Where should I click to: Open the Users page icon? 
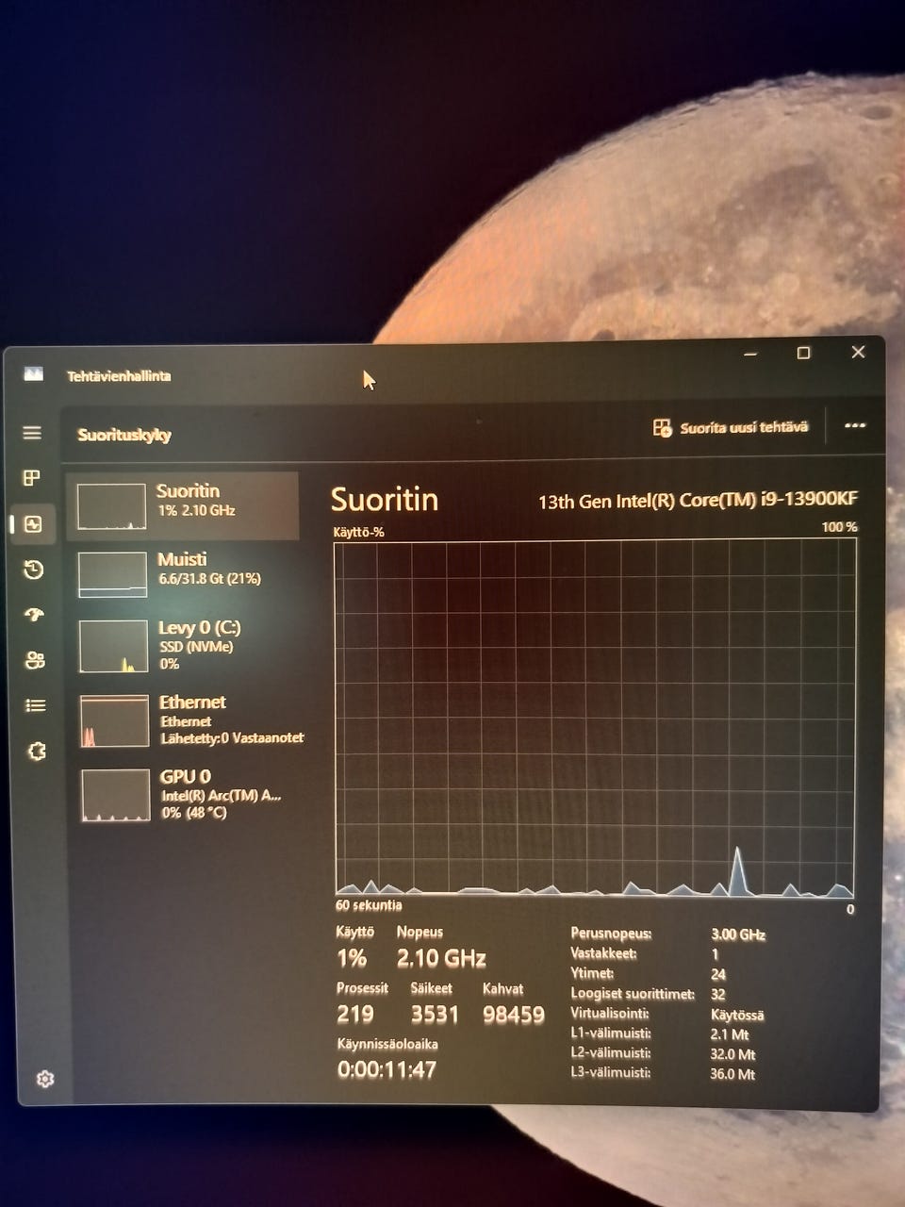tap(35, 660)
